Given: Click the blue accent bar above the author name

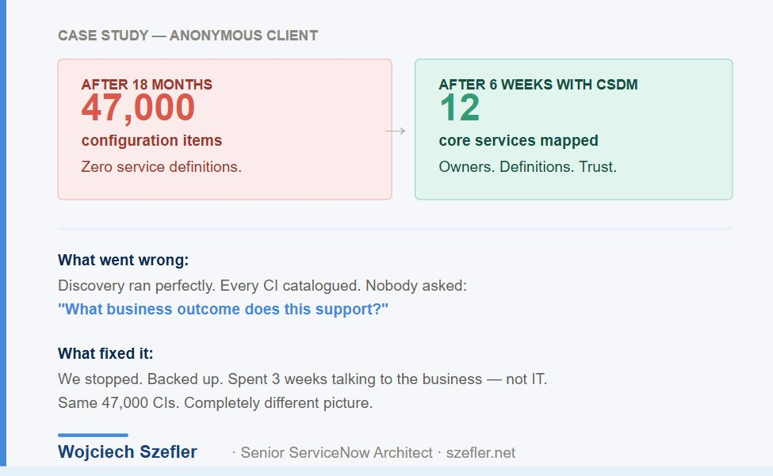Looking at the screenshot, I should [93, 435].
